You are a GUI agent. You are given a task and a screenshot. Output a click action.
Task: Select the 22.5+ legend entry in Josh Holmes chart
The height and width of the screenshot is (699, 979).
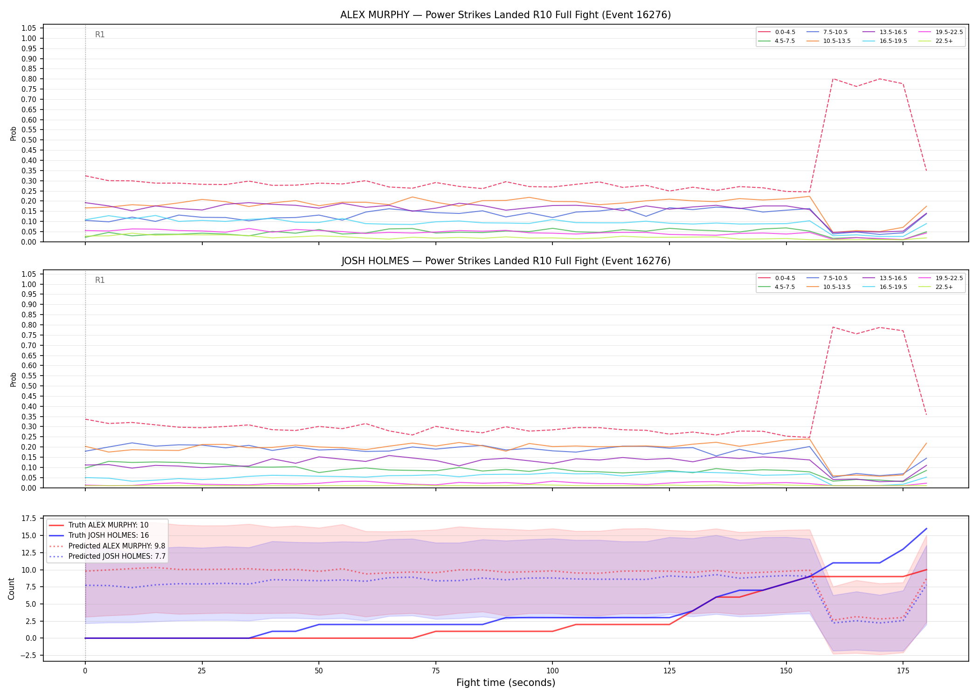coord(936,287)
